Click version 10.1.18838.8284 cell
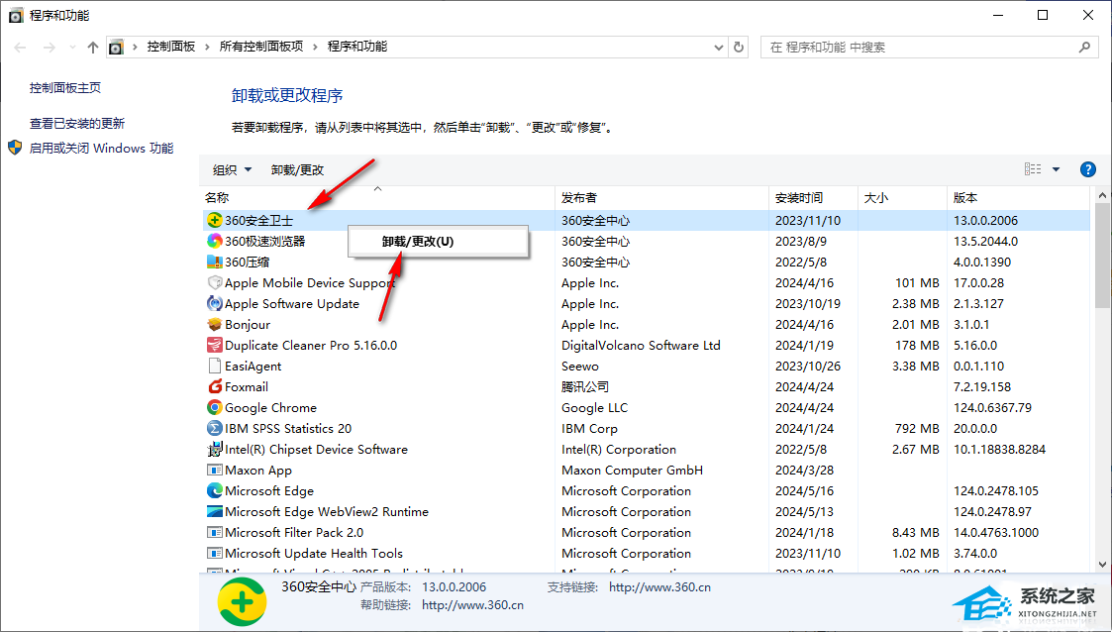 999,449
